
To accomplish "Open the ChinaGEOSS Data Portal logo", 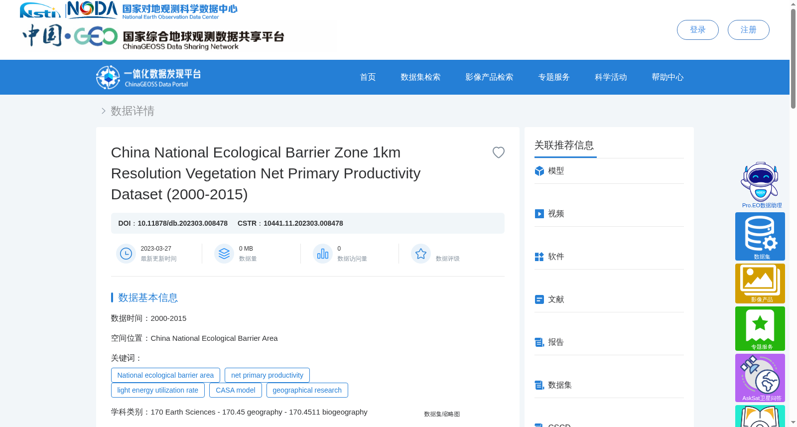I will click(148, 77).
